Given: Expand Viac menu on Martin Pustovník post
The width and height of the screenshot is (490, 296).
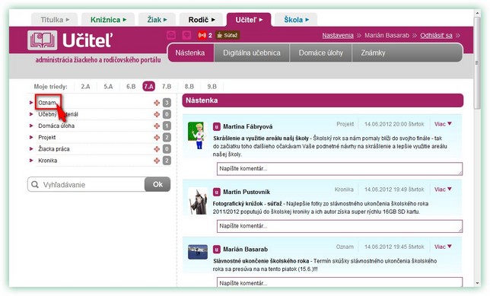Looking at the screenshot, I should click(443, 189).
